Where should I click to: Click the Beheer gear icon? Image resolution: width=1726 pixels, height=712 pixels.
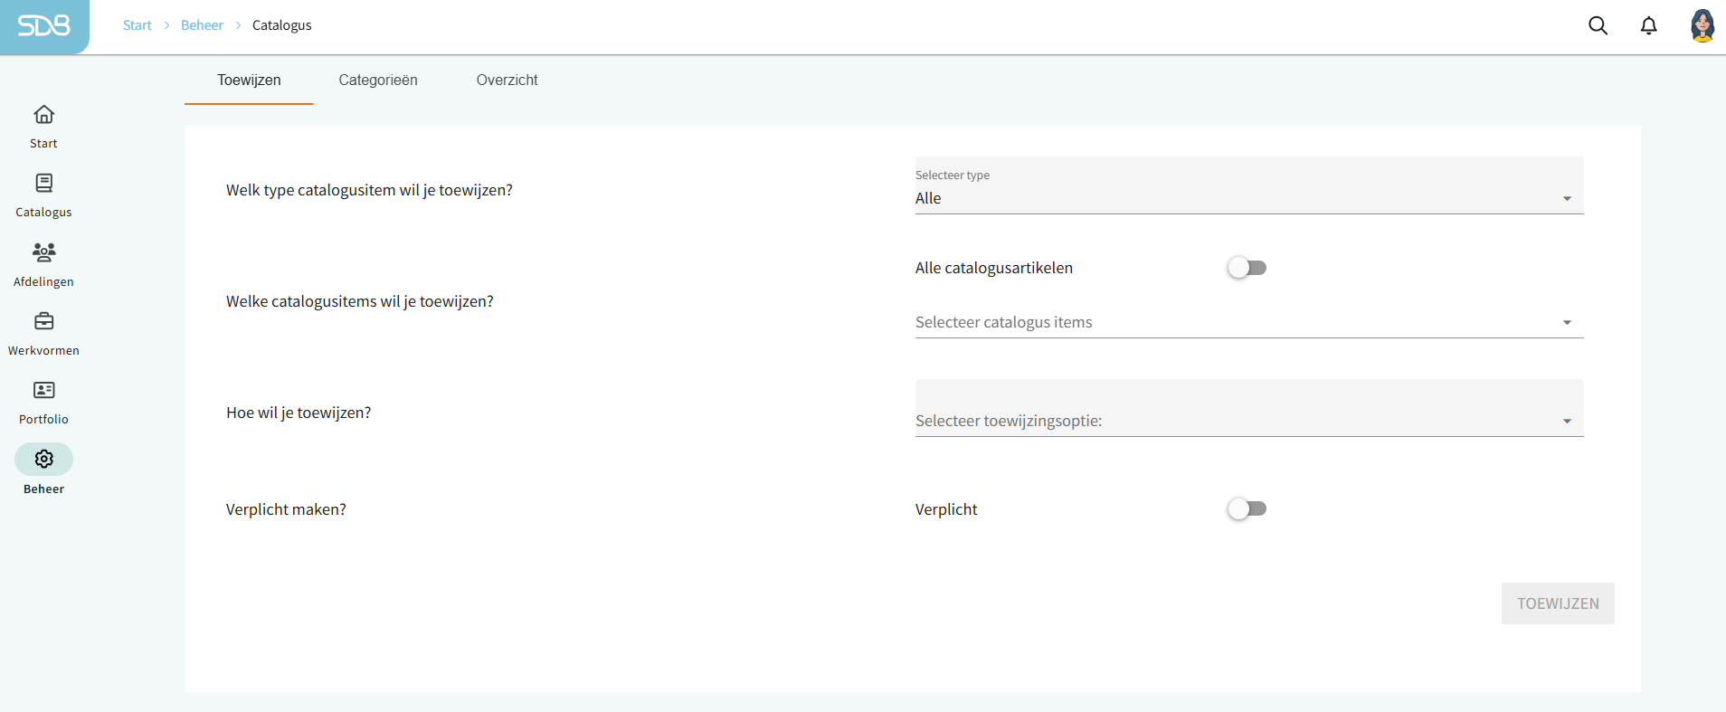point(43,460)
